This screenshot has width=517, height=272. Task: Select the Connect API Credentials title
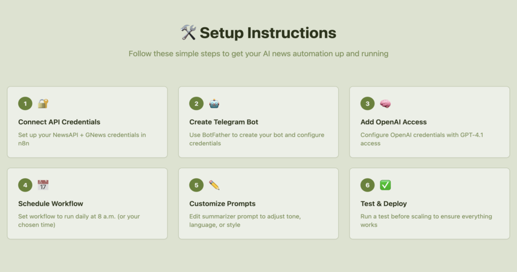coord(59,122)
